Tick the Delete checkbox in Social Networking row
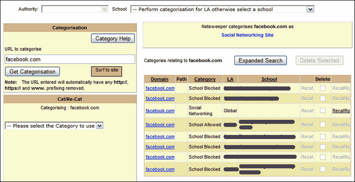 coord(323,110)
